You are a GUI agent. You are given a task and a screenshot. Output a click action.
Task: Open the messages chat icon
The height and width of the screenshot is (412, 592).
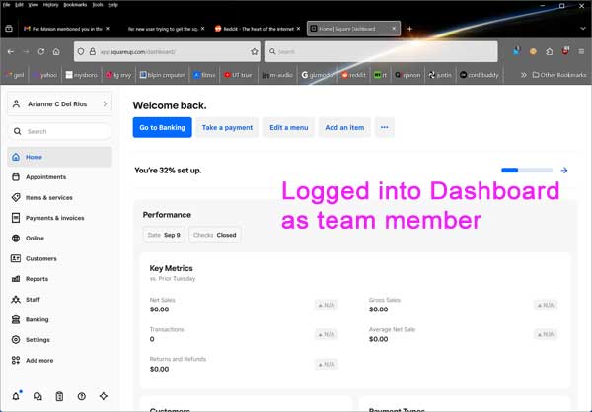tap(37, 396)
